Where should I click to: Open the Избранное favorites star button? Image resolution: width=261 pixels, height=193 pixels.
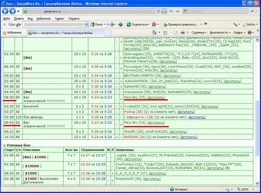coord(12,32)
